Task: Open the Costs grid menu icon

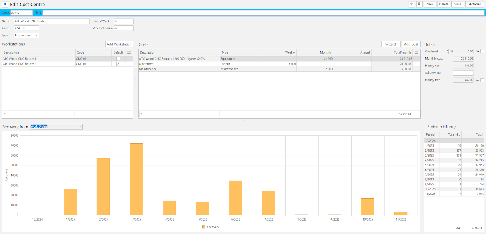Action: (417, 52)
